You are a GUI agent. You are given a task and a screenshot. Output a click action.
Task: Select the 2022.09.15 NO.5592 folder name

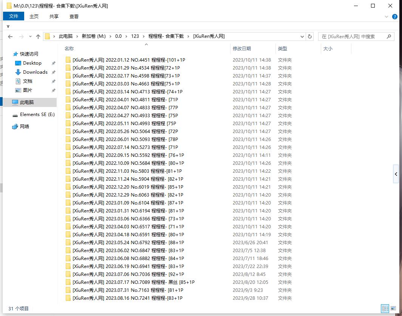click(x=128, y=155)
